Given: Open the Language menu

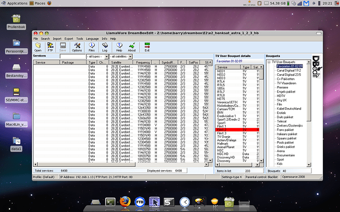Looking at the screenshot, I should coord(92,38).
